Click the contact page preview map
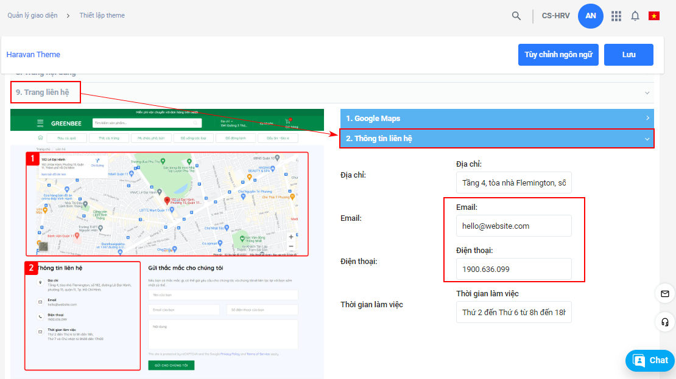This screenshot has width=676, height=379. pos(167,204)
